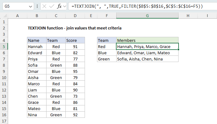The height and width of the screenshot is (124, 217).
Task: Select column F header
Action: click(x=107, y=15)
